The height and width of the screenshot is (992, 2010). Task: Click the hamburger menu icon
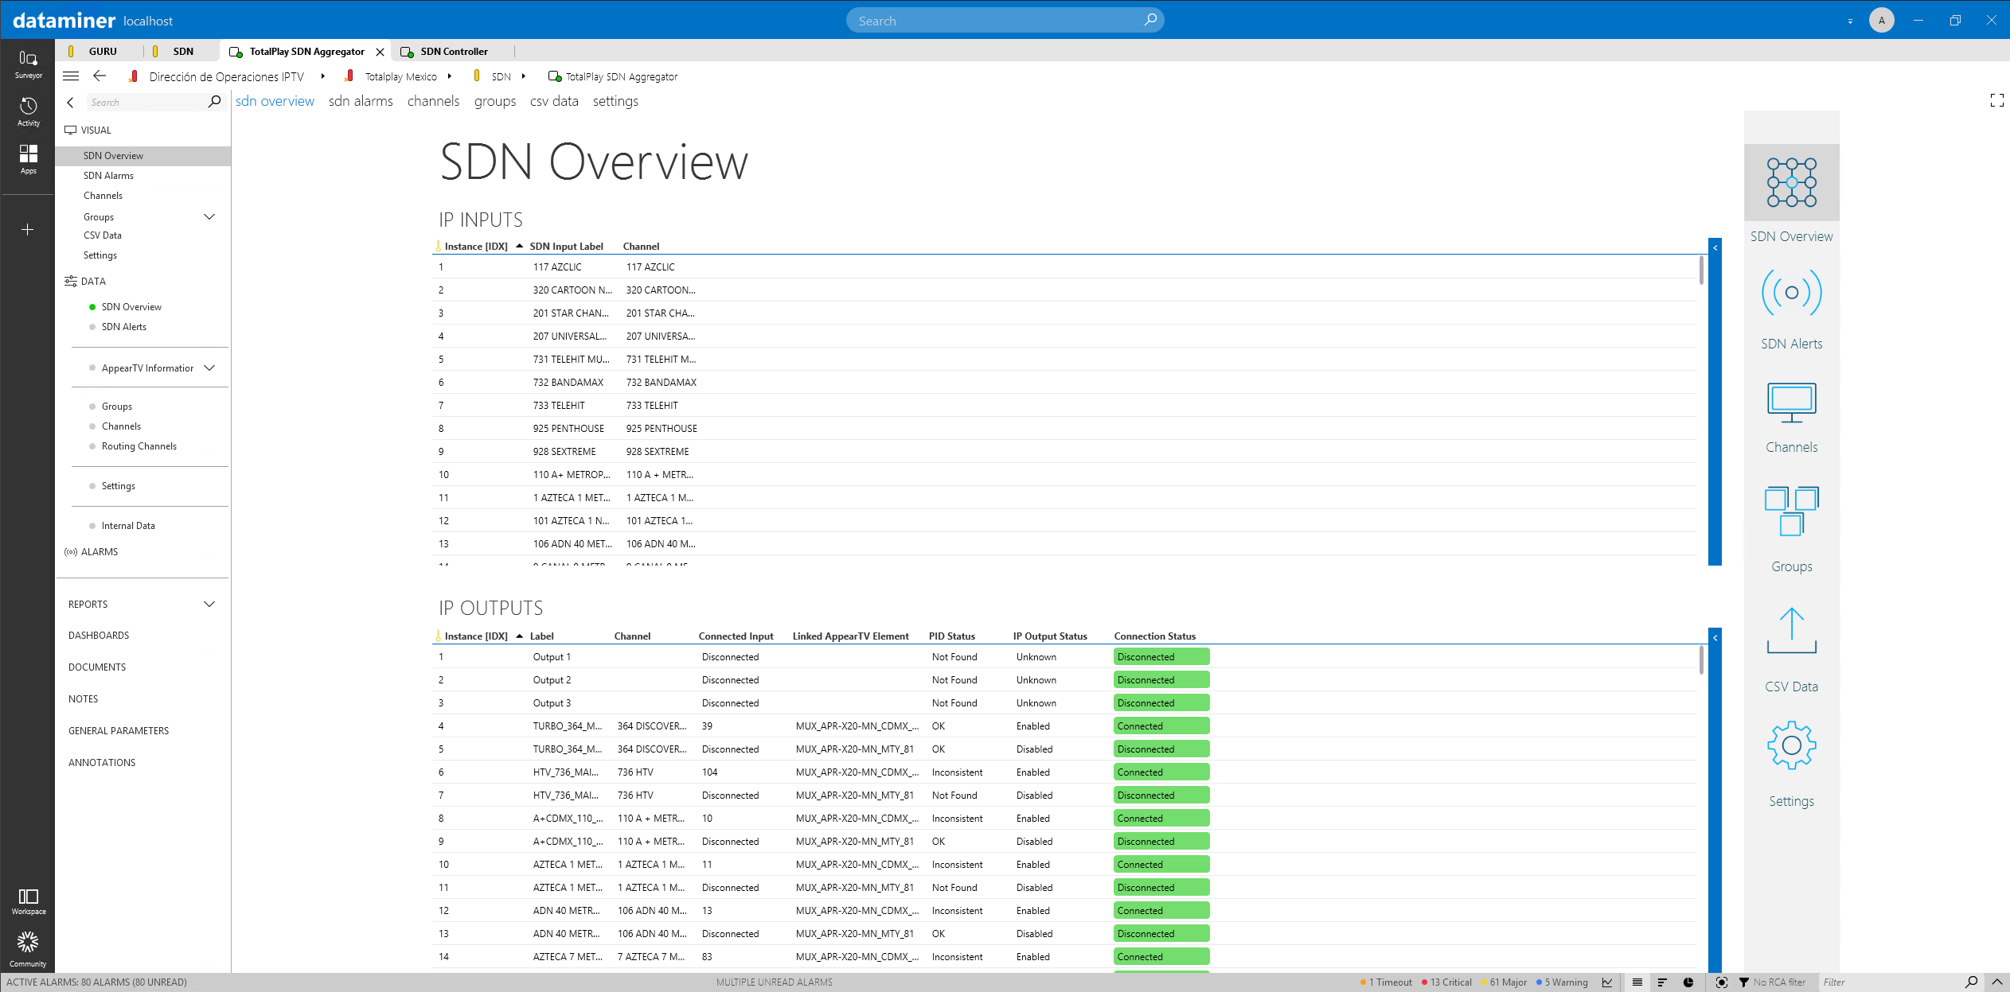pos(71,76)
